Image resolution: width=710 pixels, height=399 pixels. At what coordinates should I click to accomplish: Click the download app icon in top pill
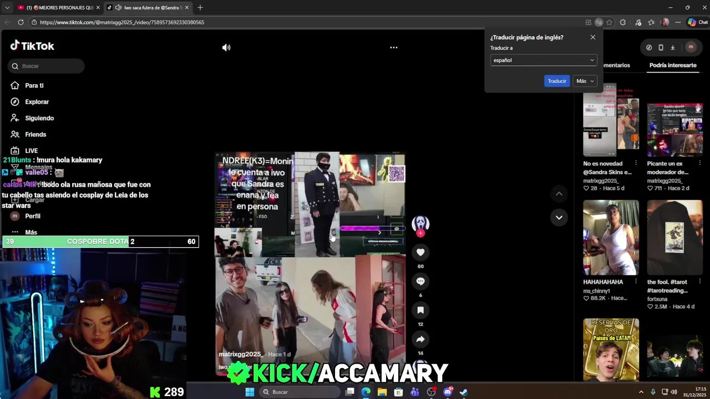pos(672,48)
